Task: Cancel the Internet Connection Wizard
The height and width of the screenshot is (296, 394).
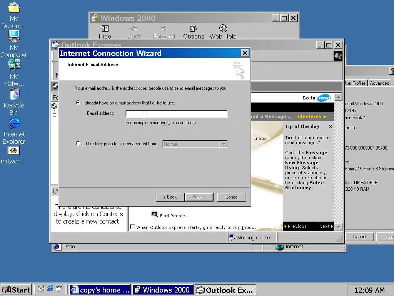Action: click(232, 197)
